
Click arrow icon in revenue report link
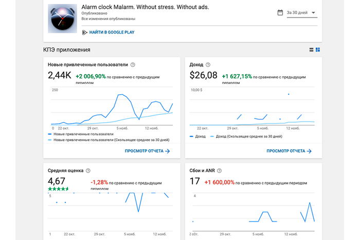[309, 151]
